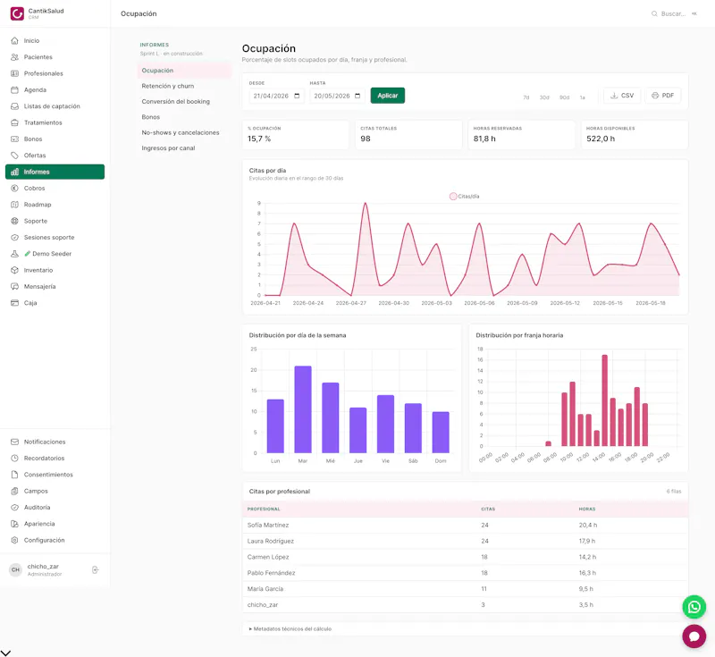The image size is (715, 657).
Task: Click Sofía Martínez in professionals table
Action: [268, 526]
